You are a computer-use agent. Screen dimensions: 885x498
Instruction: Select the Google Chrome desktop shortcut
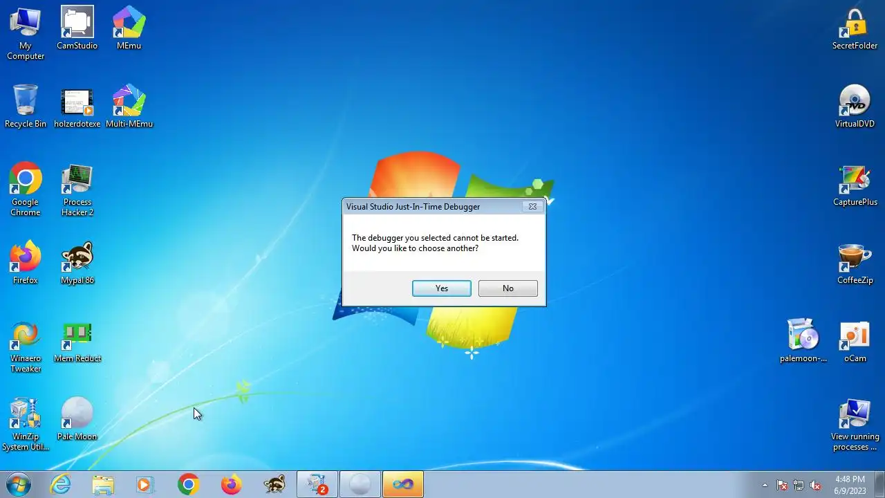(26, 190)
